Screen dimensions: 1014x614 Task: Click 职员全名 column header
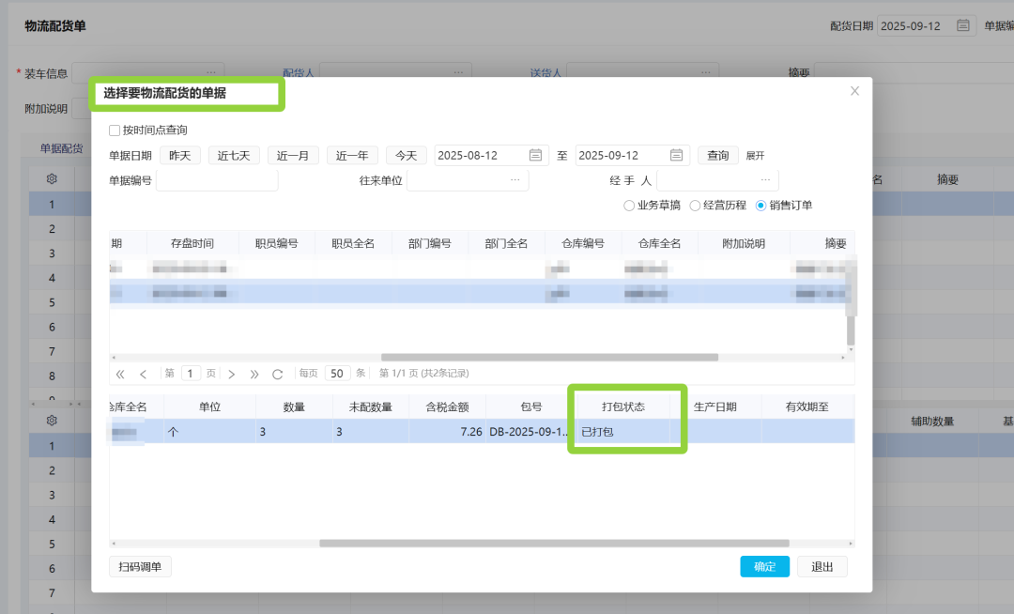(x=353, y=244)
